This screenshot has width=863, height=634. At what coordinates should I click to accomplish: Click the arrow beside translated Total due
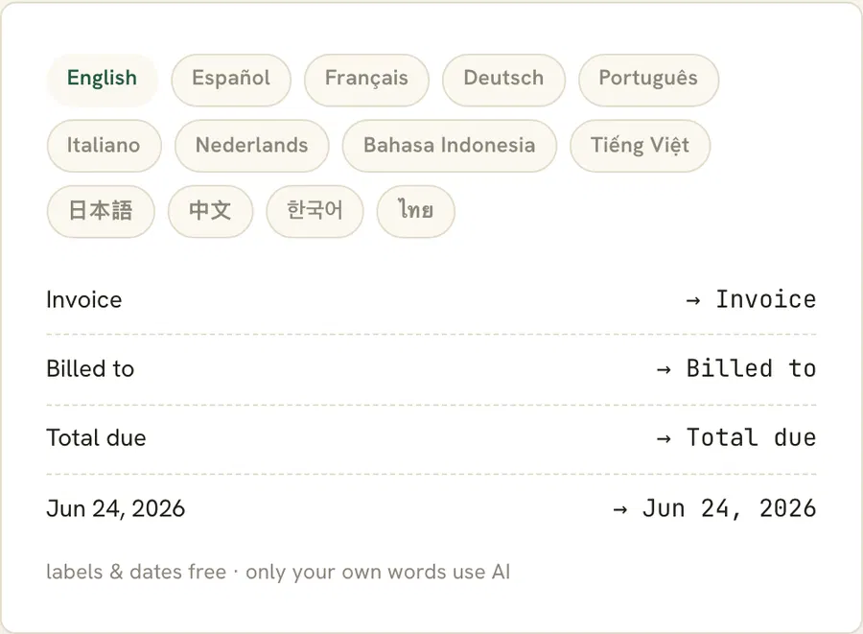pos(664,438)
